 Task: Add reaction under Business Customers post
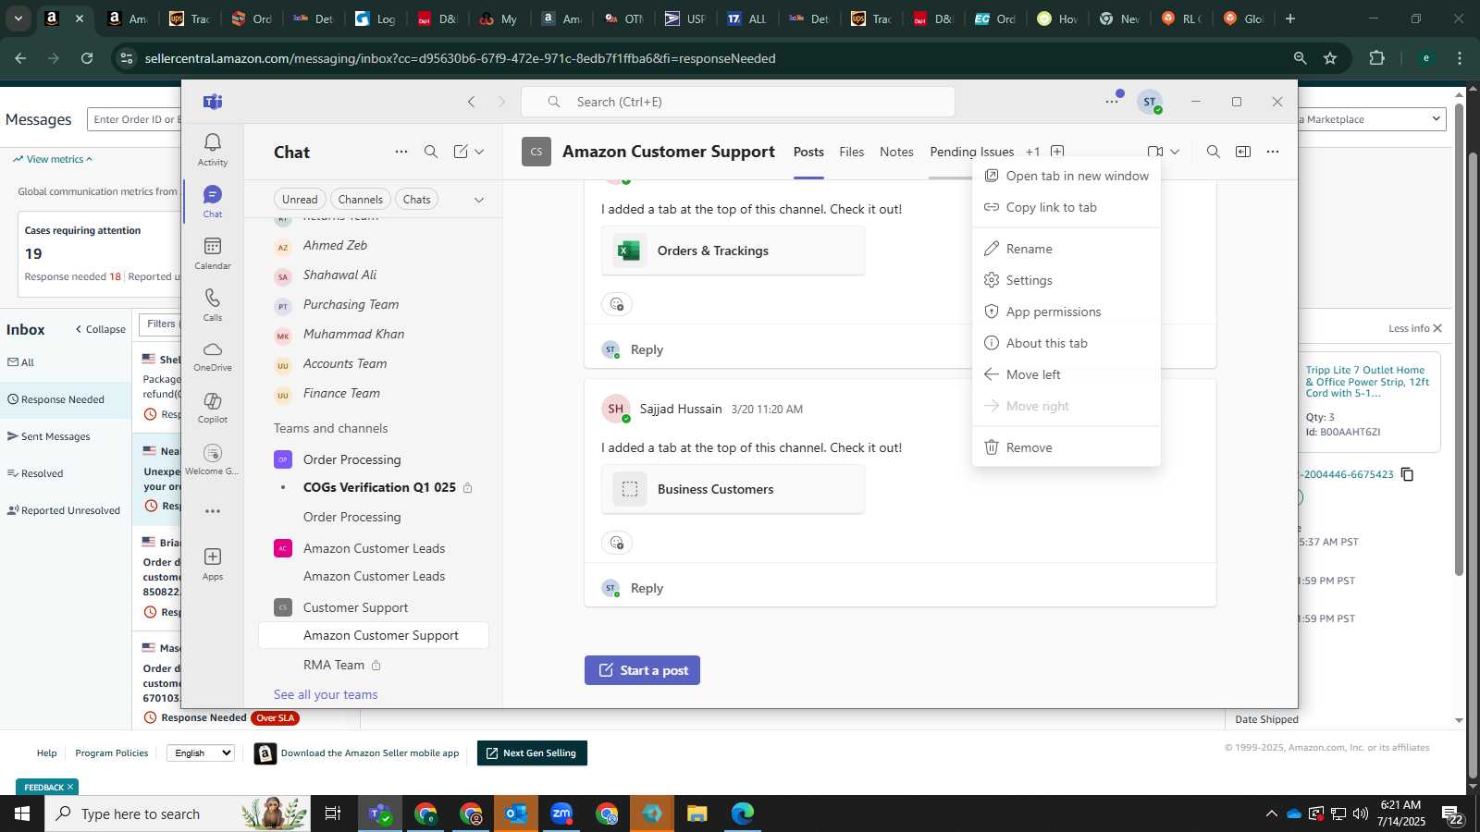click(617, 543)
